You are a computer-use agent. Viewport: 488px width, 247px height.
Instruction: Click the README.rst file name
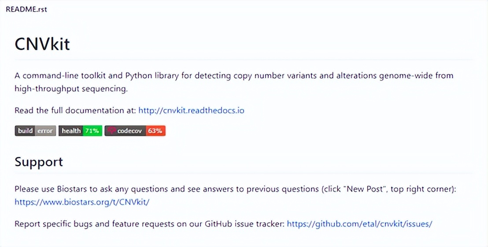(26, 9)
